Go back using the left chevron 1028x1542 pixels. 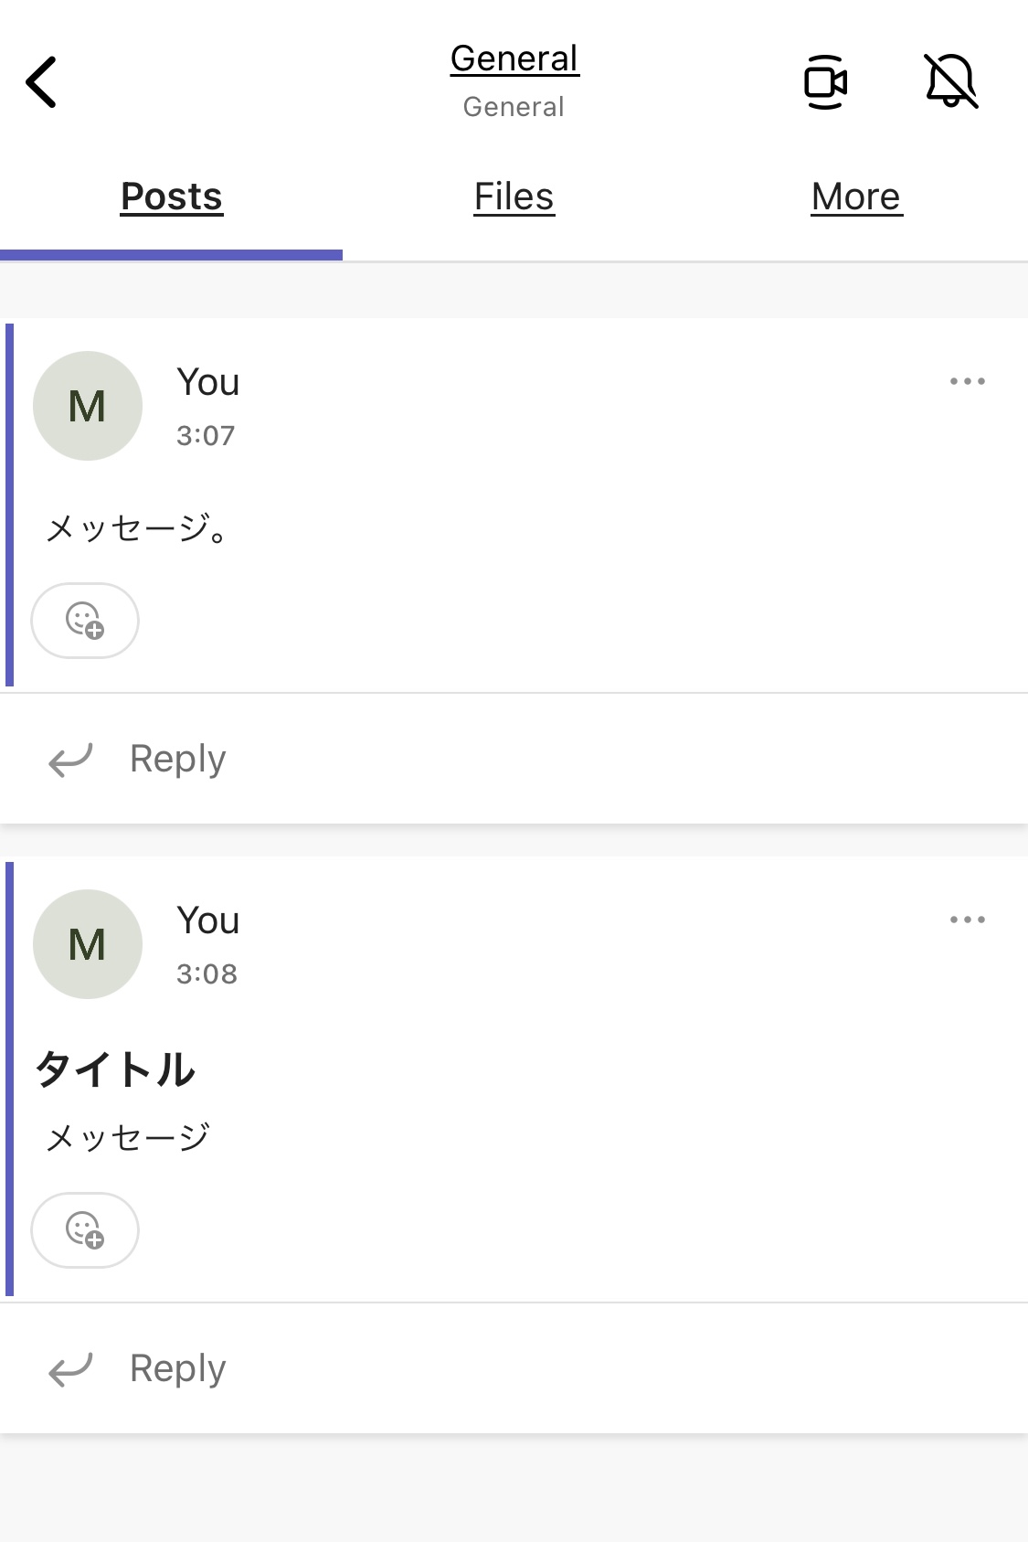click(x=41, y=82)
